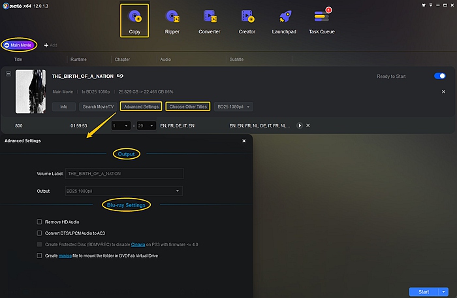This screenshot has height=298, width=457.
Task: Click Choose Other Titles button
Action: pos(188,107)
